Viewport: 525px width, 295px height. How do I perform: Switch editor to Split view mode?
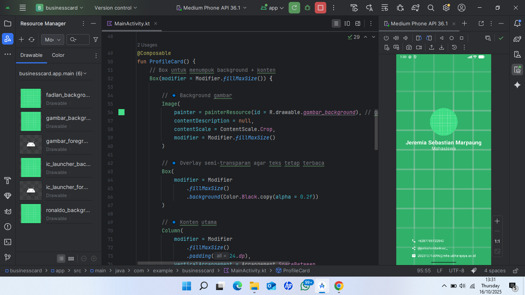point(347,23)
